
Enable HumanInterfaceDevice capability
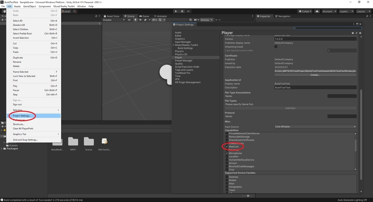227,160
